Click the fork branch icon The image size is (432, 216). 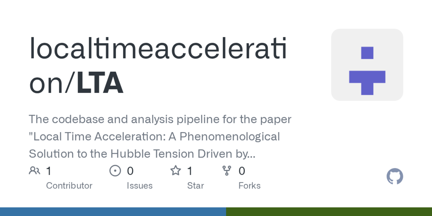[x=227, y=171]
